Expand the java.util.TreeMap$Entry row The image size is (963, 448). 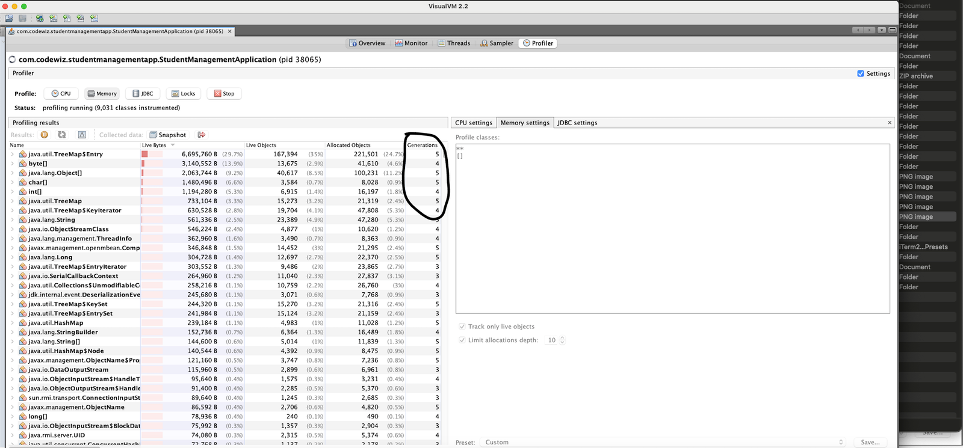(x=13, y=155)
